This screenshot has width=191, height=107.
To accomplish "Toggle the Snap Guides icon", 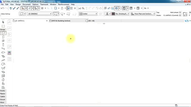I will point(29,8).
